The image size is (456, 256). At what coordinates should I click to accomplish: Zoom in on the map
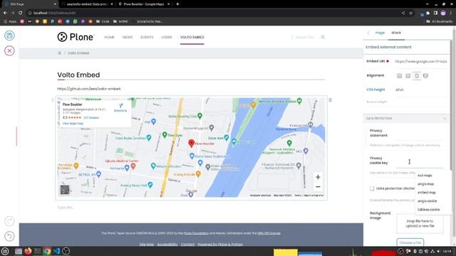click(x=318, y=177)
